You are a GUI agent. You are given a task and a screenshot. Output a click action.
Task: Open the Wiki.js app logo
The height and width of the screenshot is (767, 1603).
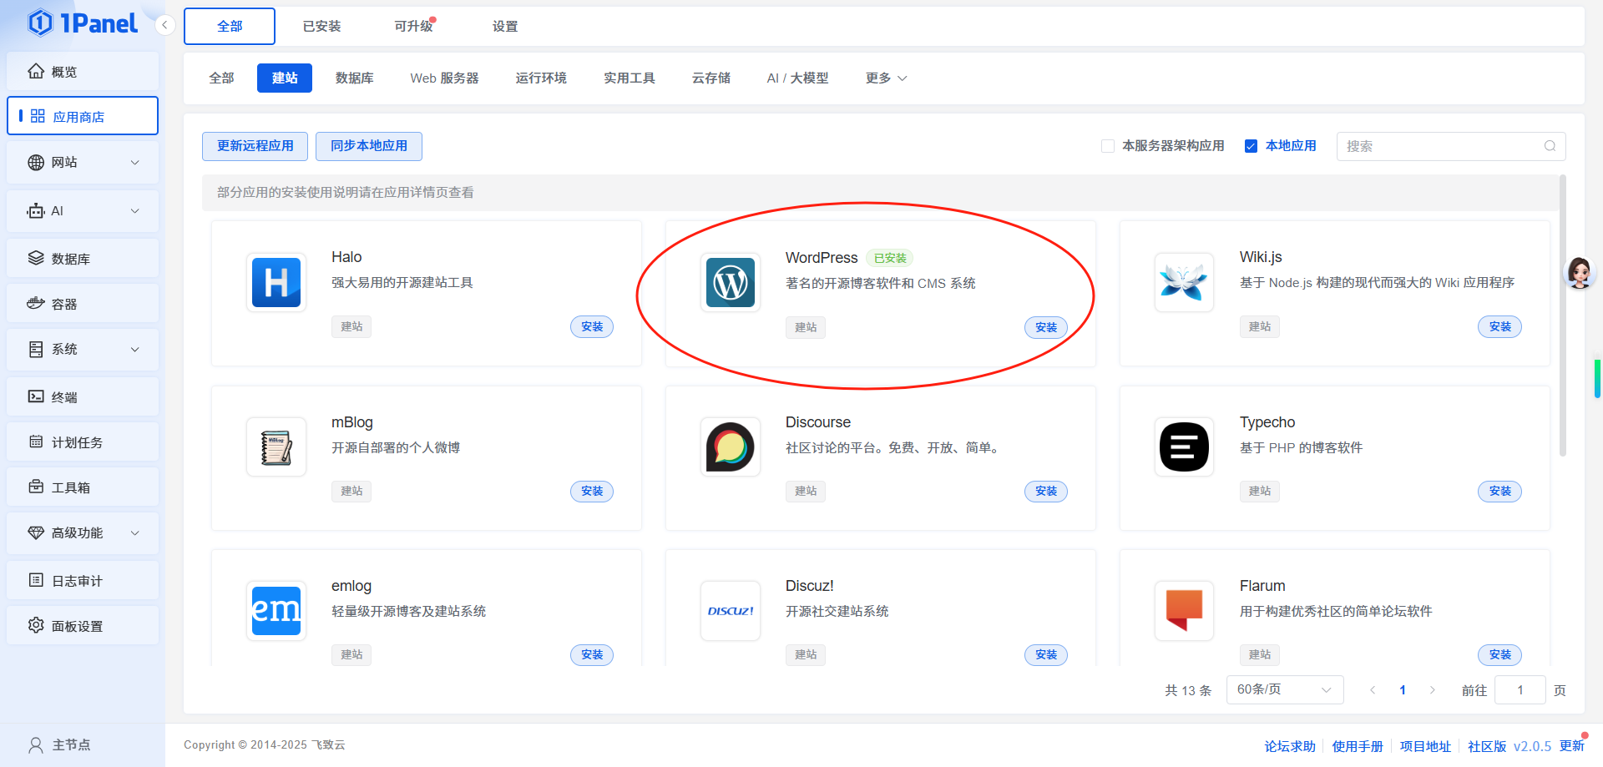[1184, 282]
